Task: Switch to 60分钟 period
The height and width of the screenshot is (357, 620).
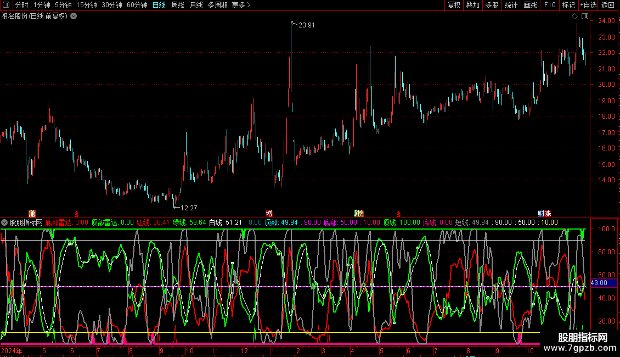Action: [x=137, y=5]
